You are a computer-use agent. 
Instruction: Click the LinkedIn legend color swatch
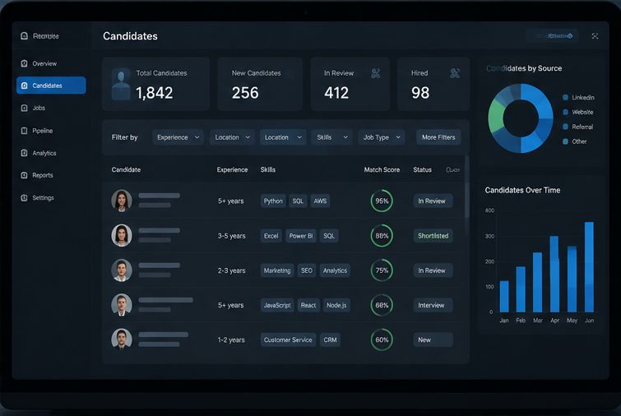click(x=566, y=97)
